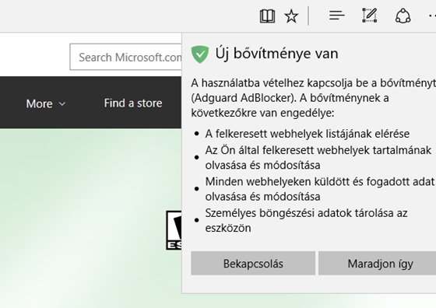The image size is (436, 308).
Task: Start a Web Note with pen icon
Action: click(370, 16)
